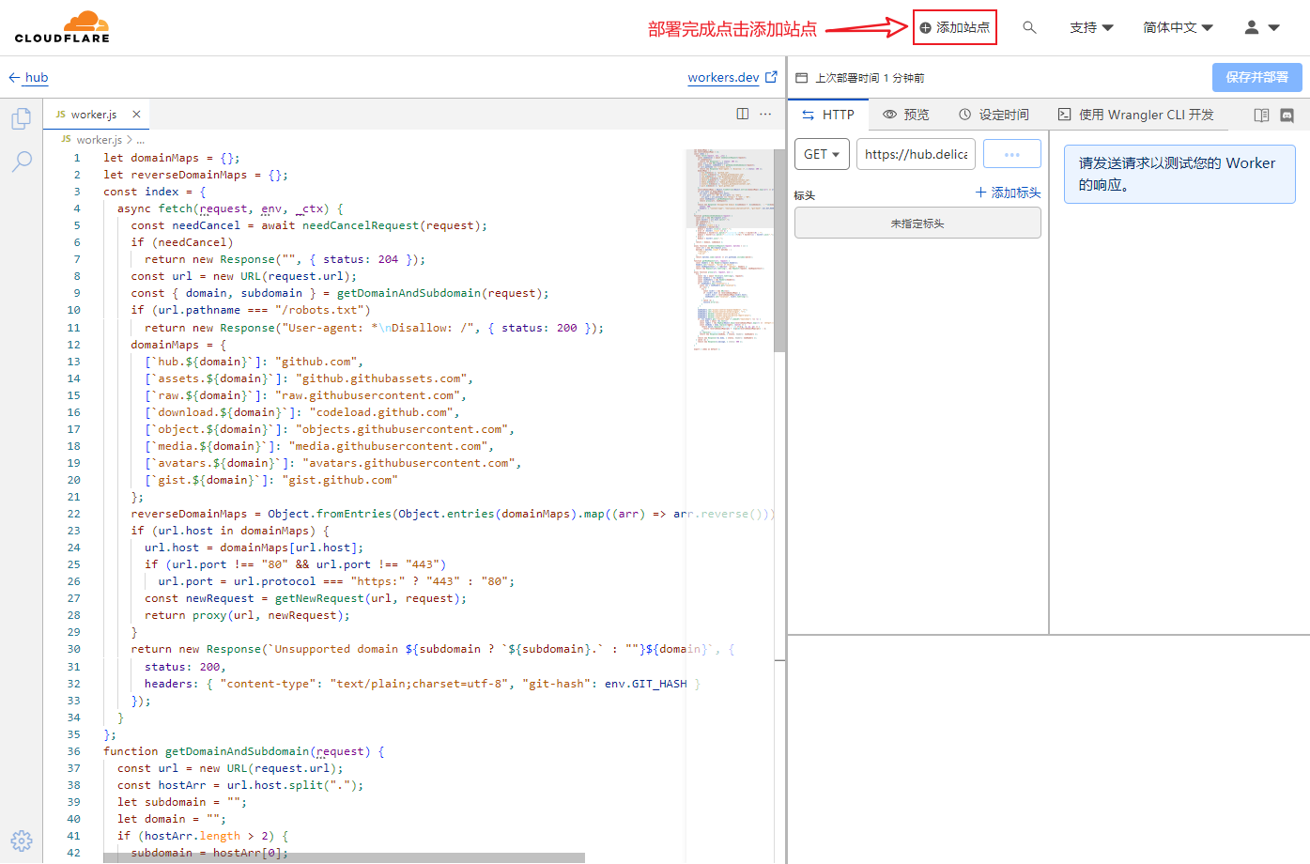Open the editor more actions ellipsis
This screenshot has height=864, width=1310.
point(765,114)
